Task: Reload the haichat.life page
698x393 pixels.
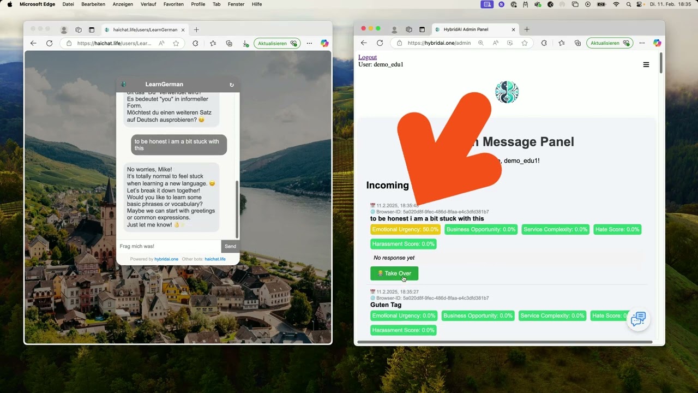Action: pos(50,43)
